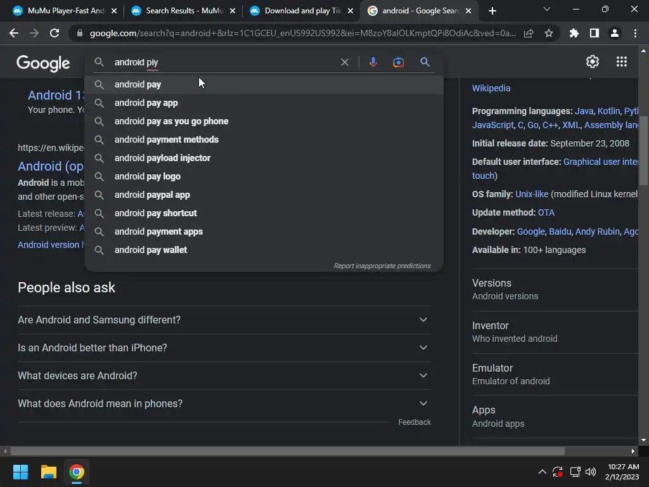This screenshot has width=649, height=487.
Task: Pick 'android pay logo' suggestion
Action: tap(264, 176)
